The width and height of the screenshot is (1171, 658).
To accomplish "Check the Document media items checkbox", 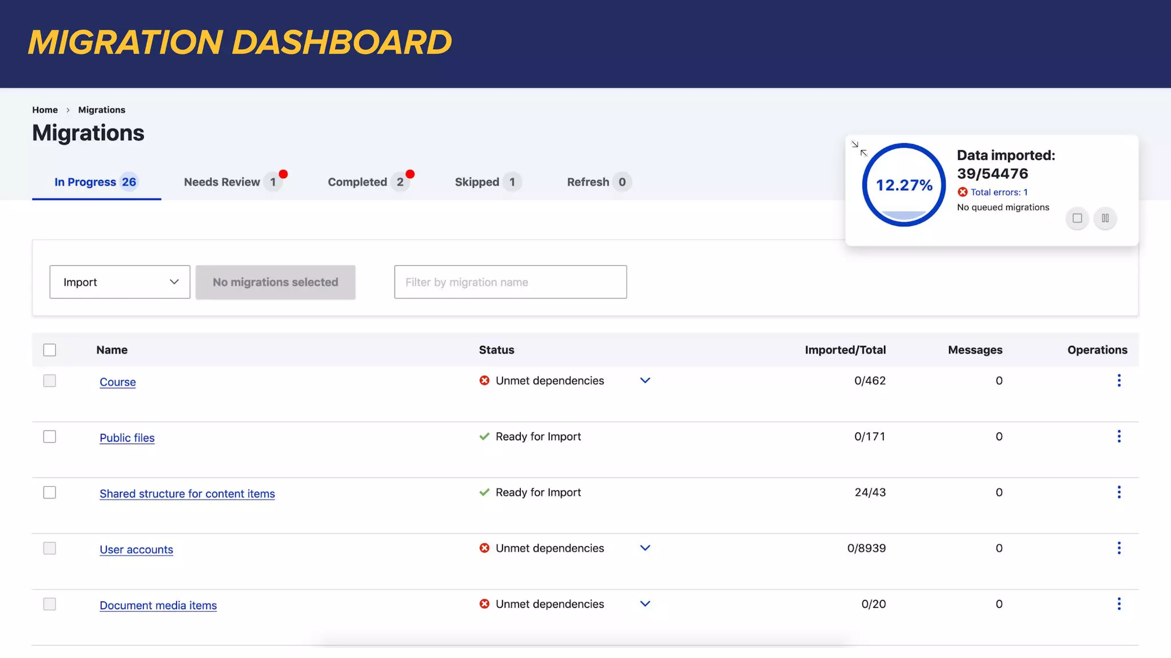I will click(50, 604).
